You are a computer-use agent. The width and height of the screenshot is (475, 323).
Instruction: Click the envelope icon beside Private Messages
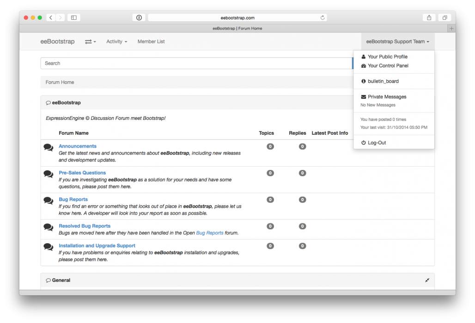pos(364,97)
